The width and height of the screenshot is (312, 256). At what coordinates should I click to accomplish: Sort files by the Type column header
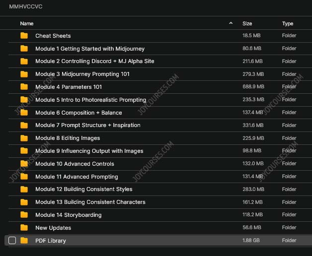(x=288, y=24)
